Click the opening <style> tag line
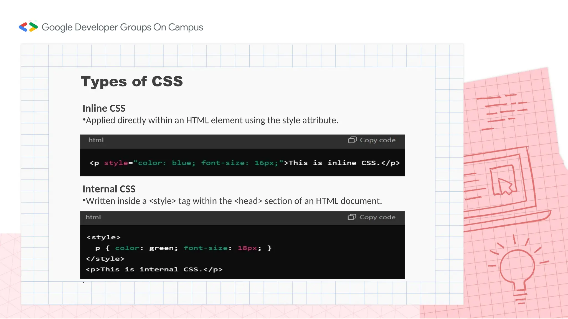Screen dimensions: 568x319 pyautogui.click(x=103, y=237)
